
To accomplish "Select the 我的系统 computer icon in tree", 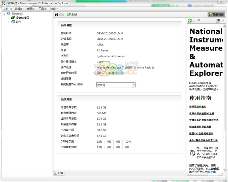I will tap(9, 14).
